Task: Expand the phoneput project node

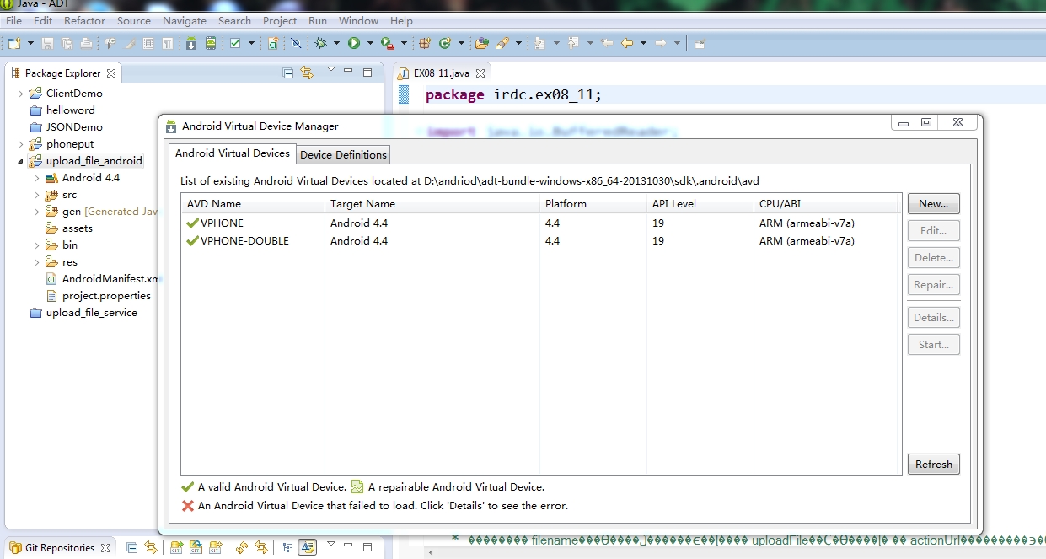Action: 21,144
